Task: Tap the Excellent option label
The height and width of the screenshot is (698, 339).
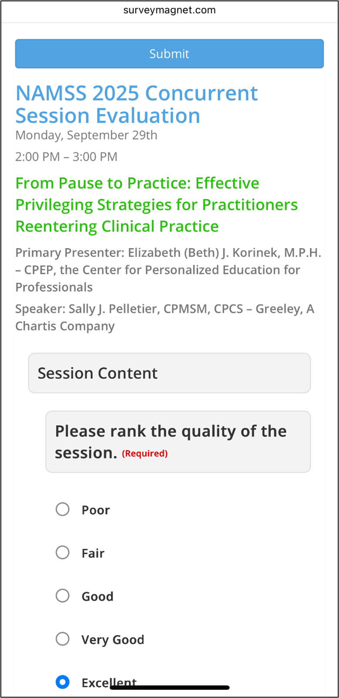Action: point(109,682)
